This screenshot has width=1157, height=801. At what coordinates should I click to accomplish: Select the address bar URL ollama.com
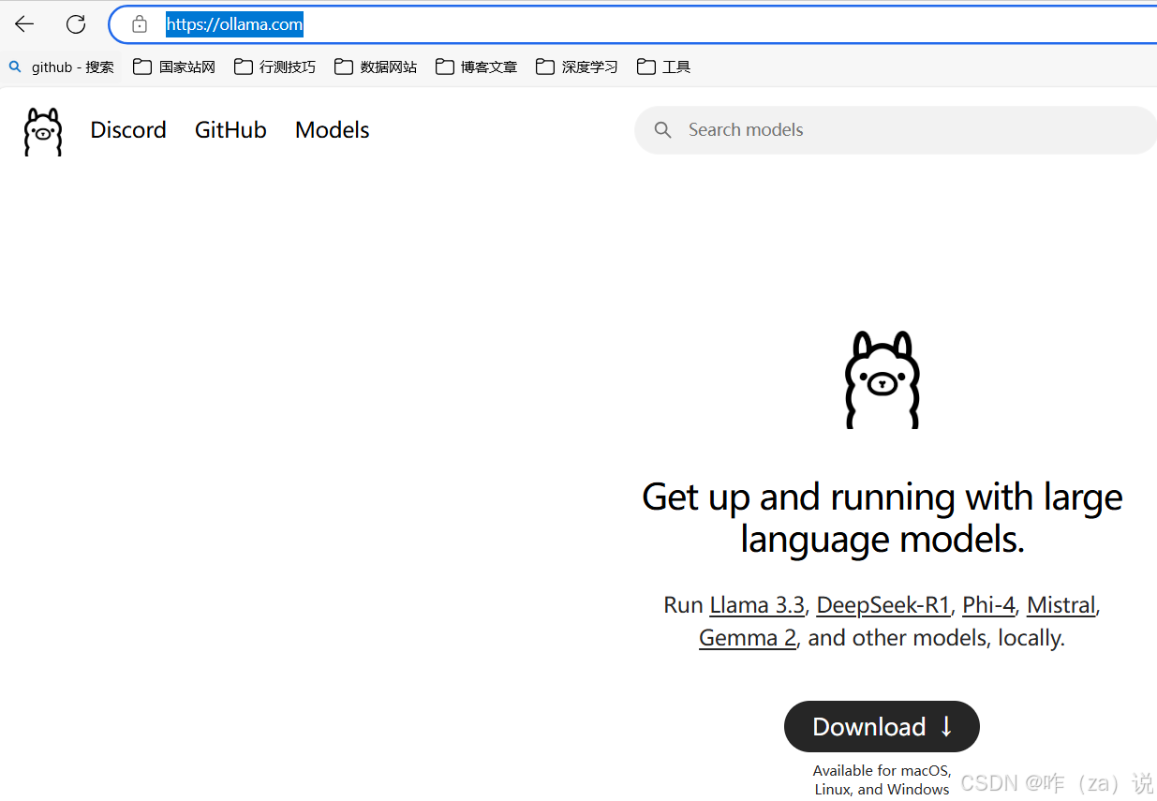tap(234, 24)
